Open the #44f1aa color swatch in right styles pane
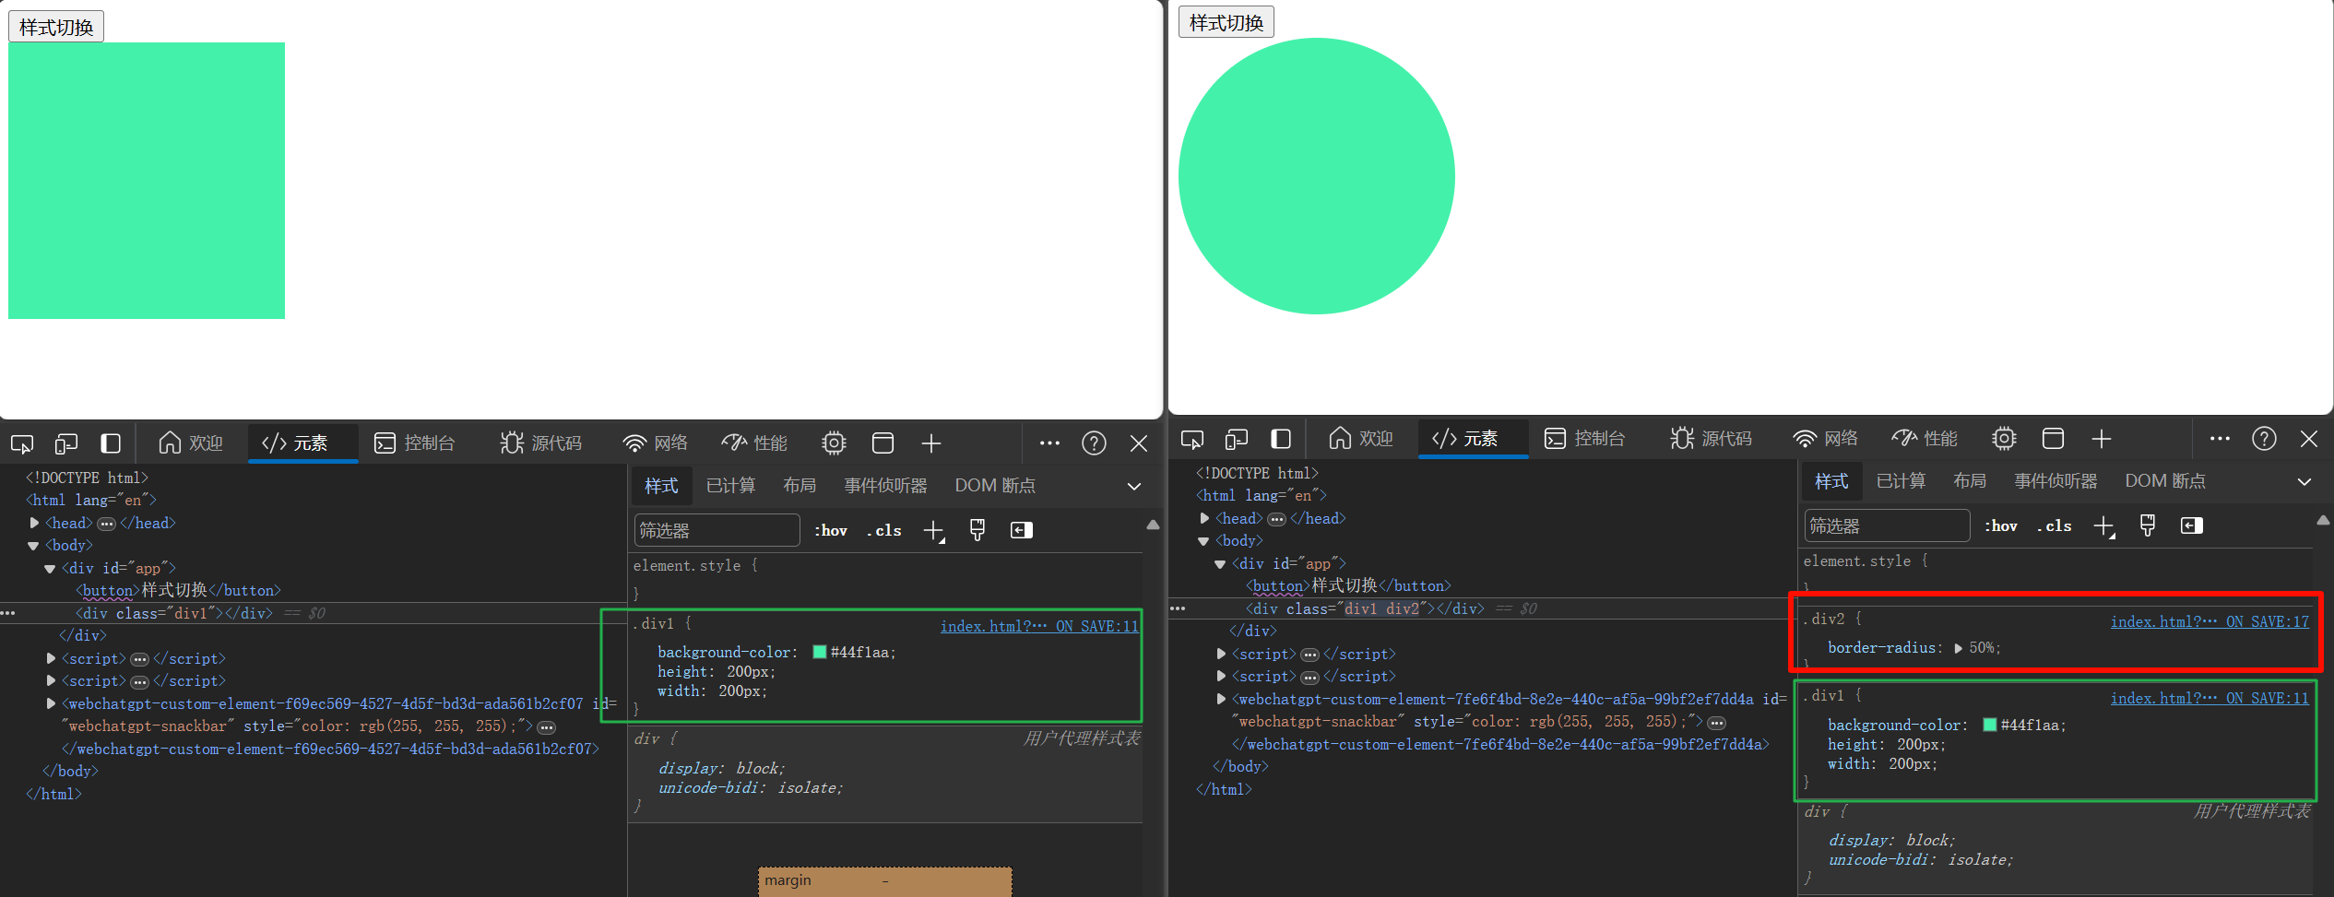This screenshot has height=897, width=2334. (x=1990, y=725)
